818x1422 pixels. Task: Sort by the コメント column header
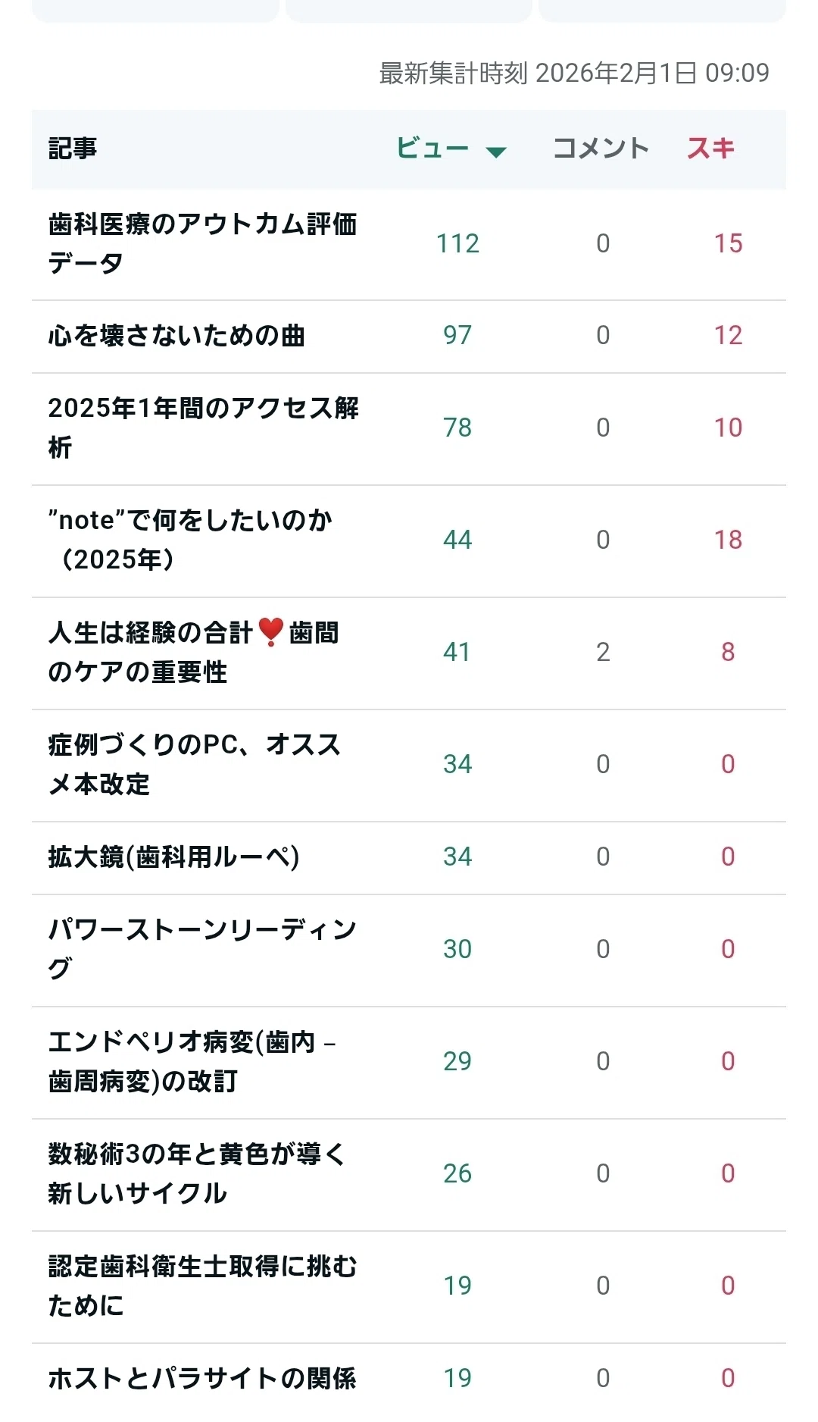[601, 149]
